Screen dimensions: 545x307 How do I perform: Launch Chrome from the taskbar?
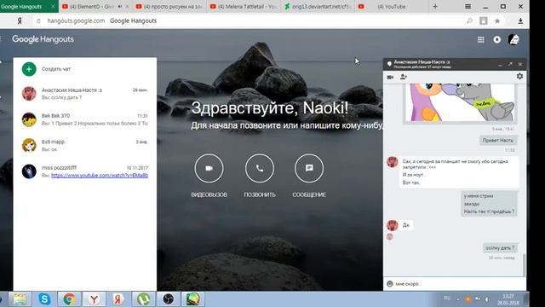(x=69, y=299)
